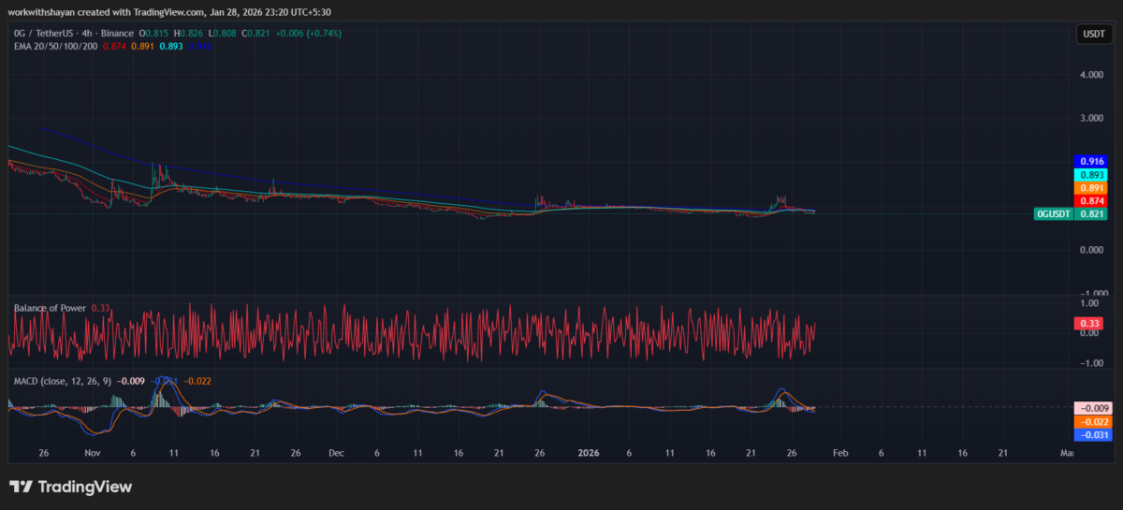Click the Nov label on the time axis
The height and width of the screenshot is (510, 1123).
(91, 453)
